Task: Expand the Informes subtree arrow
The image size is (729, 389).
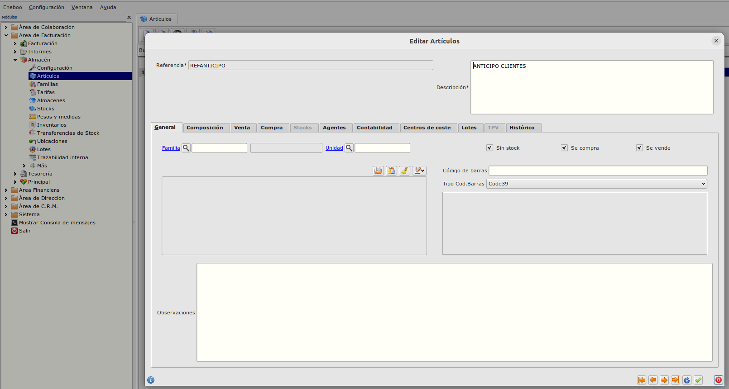Action: (x=15, y=52)
